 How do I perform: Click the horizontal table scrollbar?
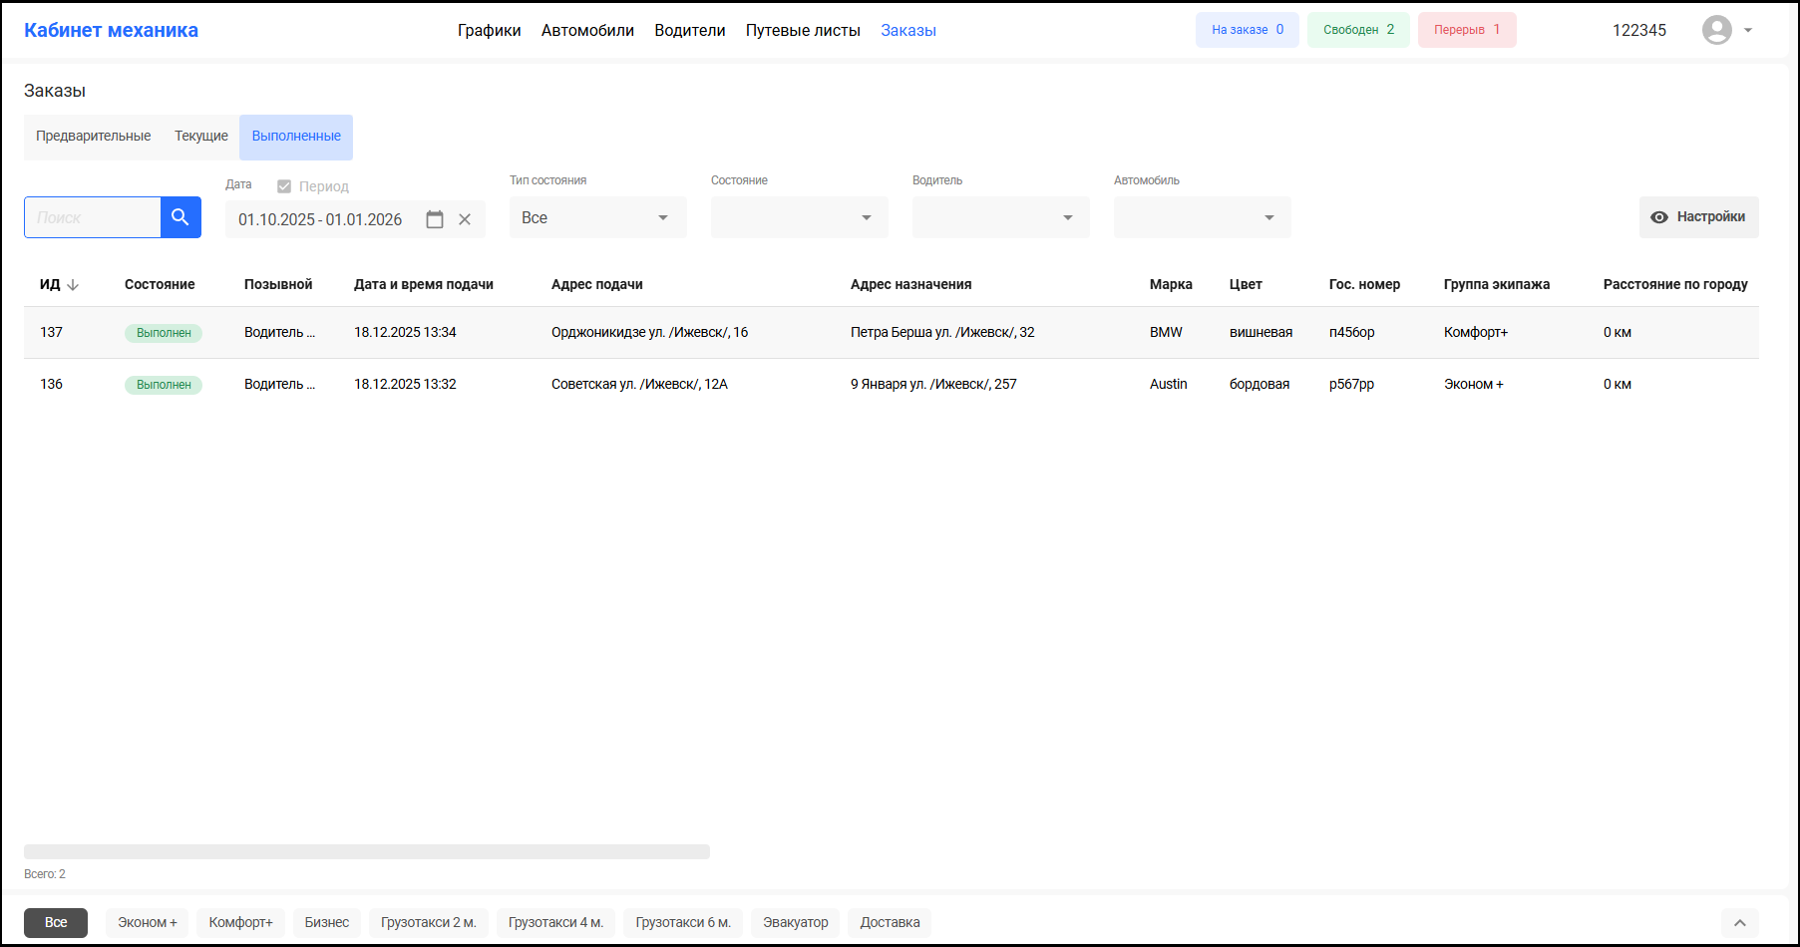(x=367, y=852)
